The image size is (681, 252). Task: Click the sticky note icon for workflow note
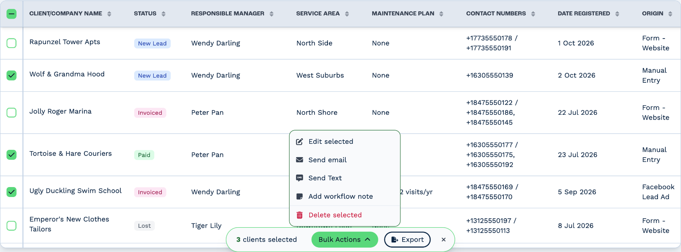[299, 197]
